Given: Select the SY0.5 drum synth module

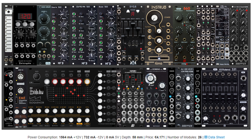Looking at the screenshot, I should click(x=133, y=35).
